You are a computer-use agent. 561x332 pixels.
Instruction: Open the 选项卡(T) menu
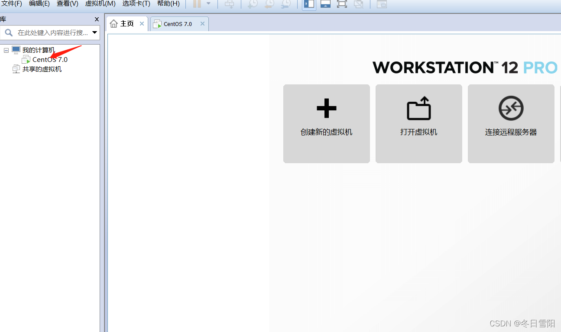136,4
